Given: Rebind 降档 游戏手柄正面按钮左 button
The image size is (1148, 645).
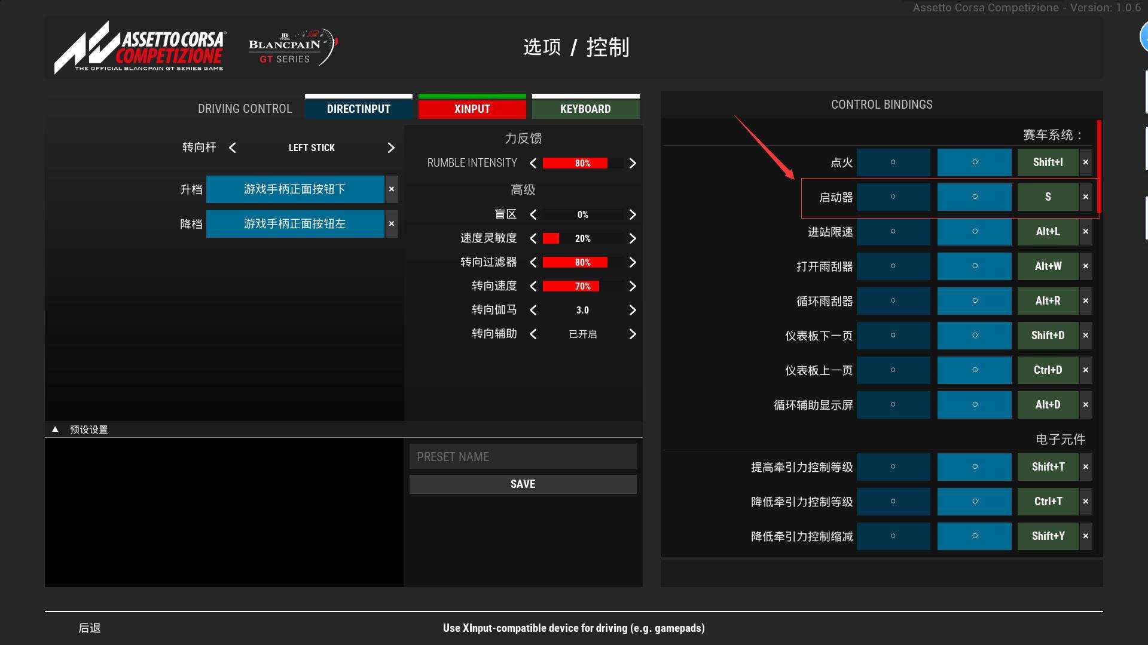Looking at the screenshot, I should 295,224.
